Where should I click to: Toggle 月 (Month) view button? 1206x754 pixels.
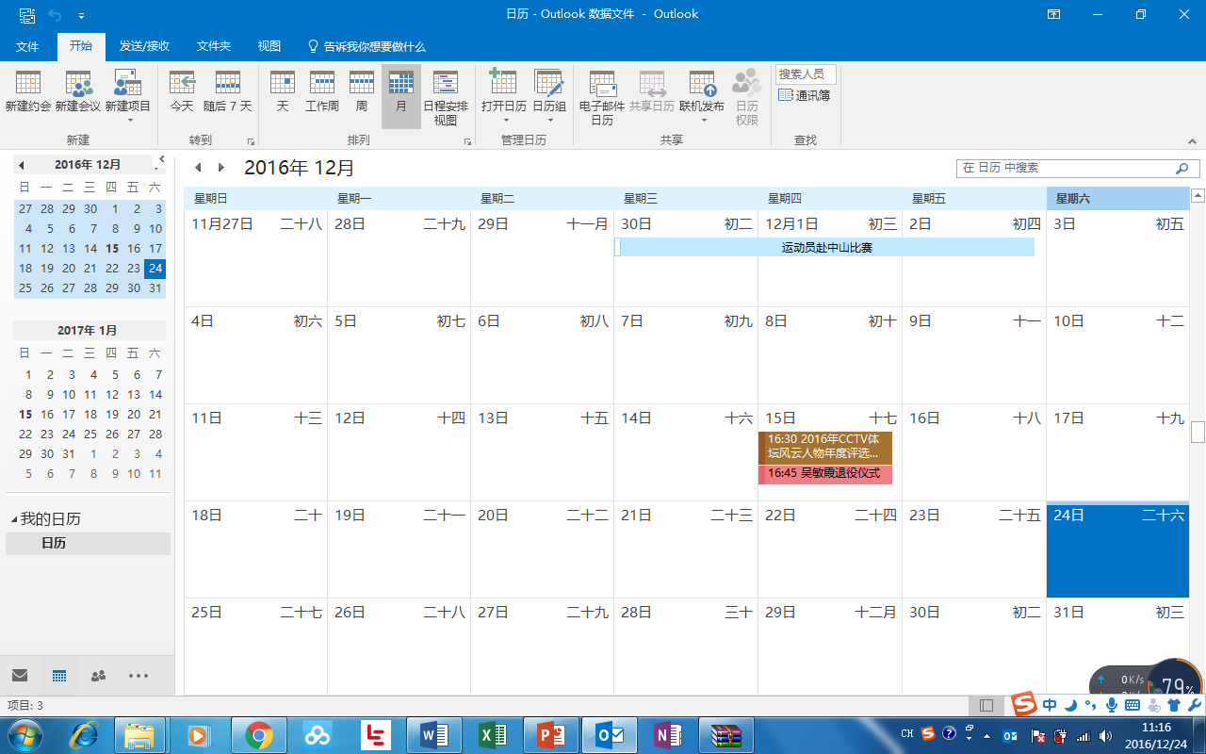[x=401, y=91]
